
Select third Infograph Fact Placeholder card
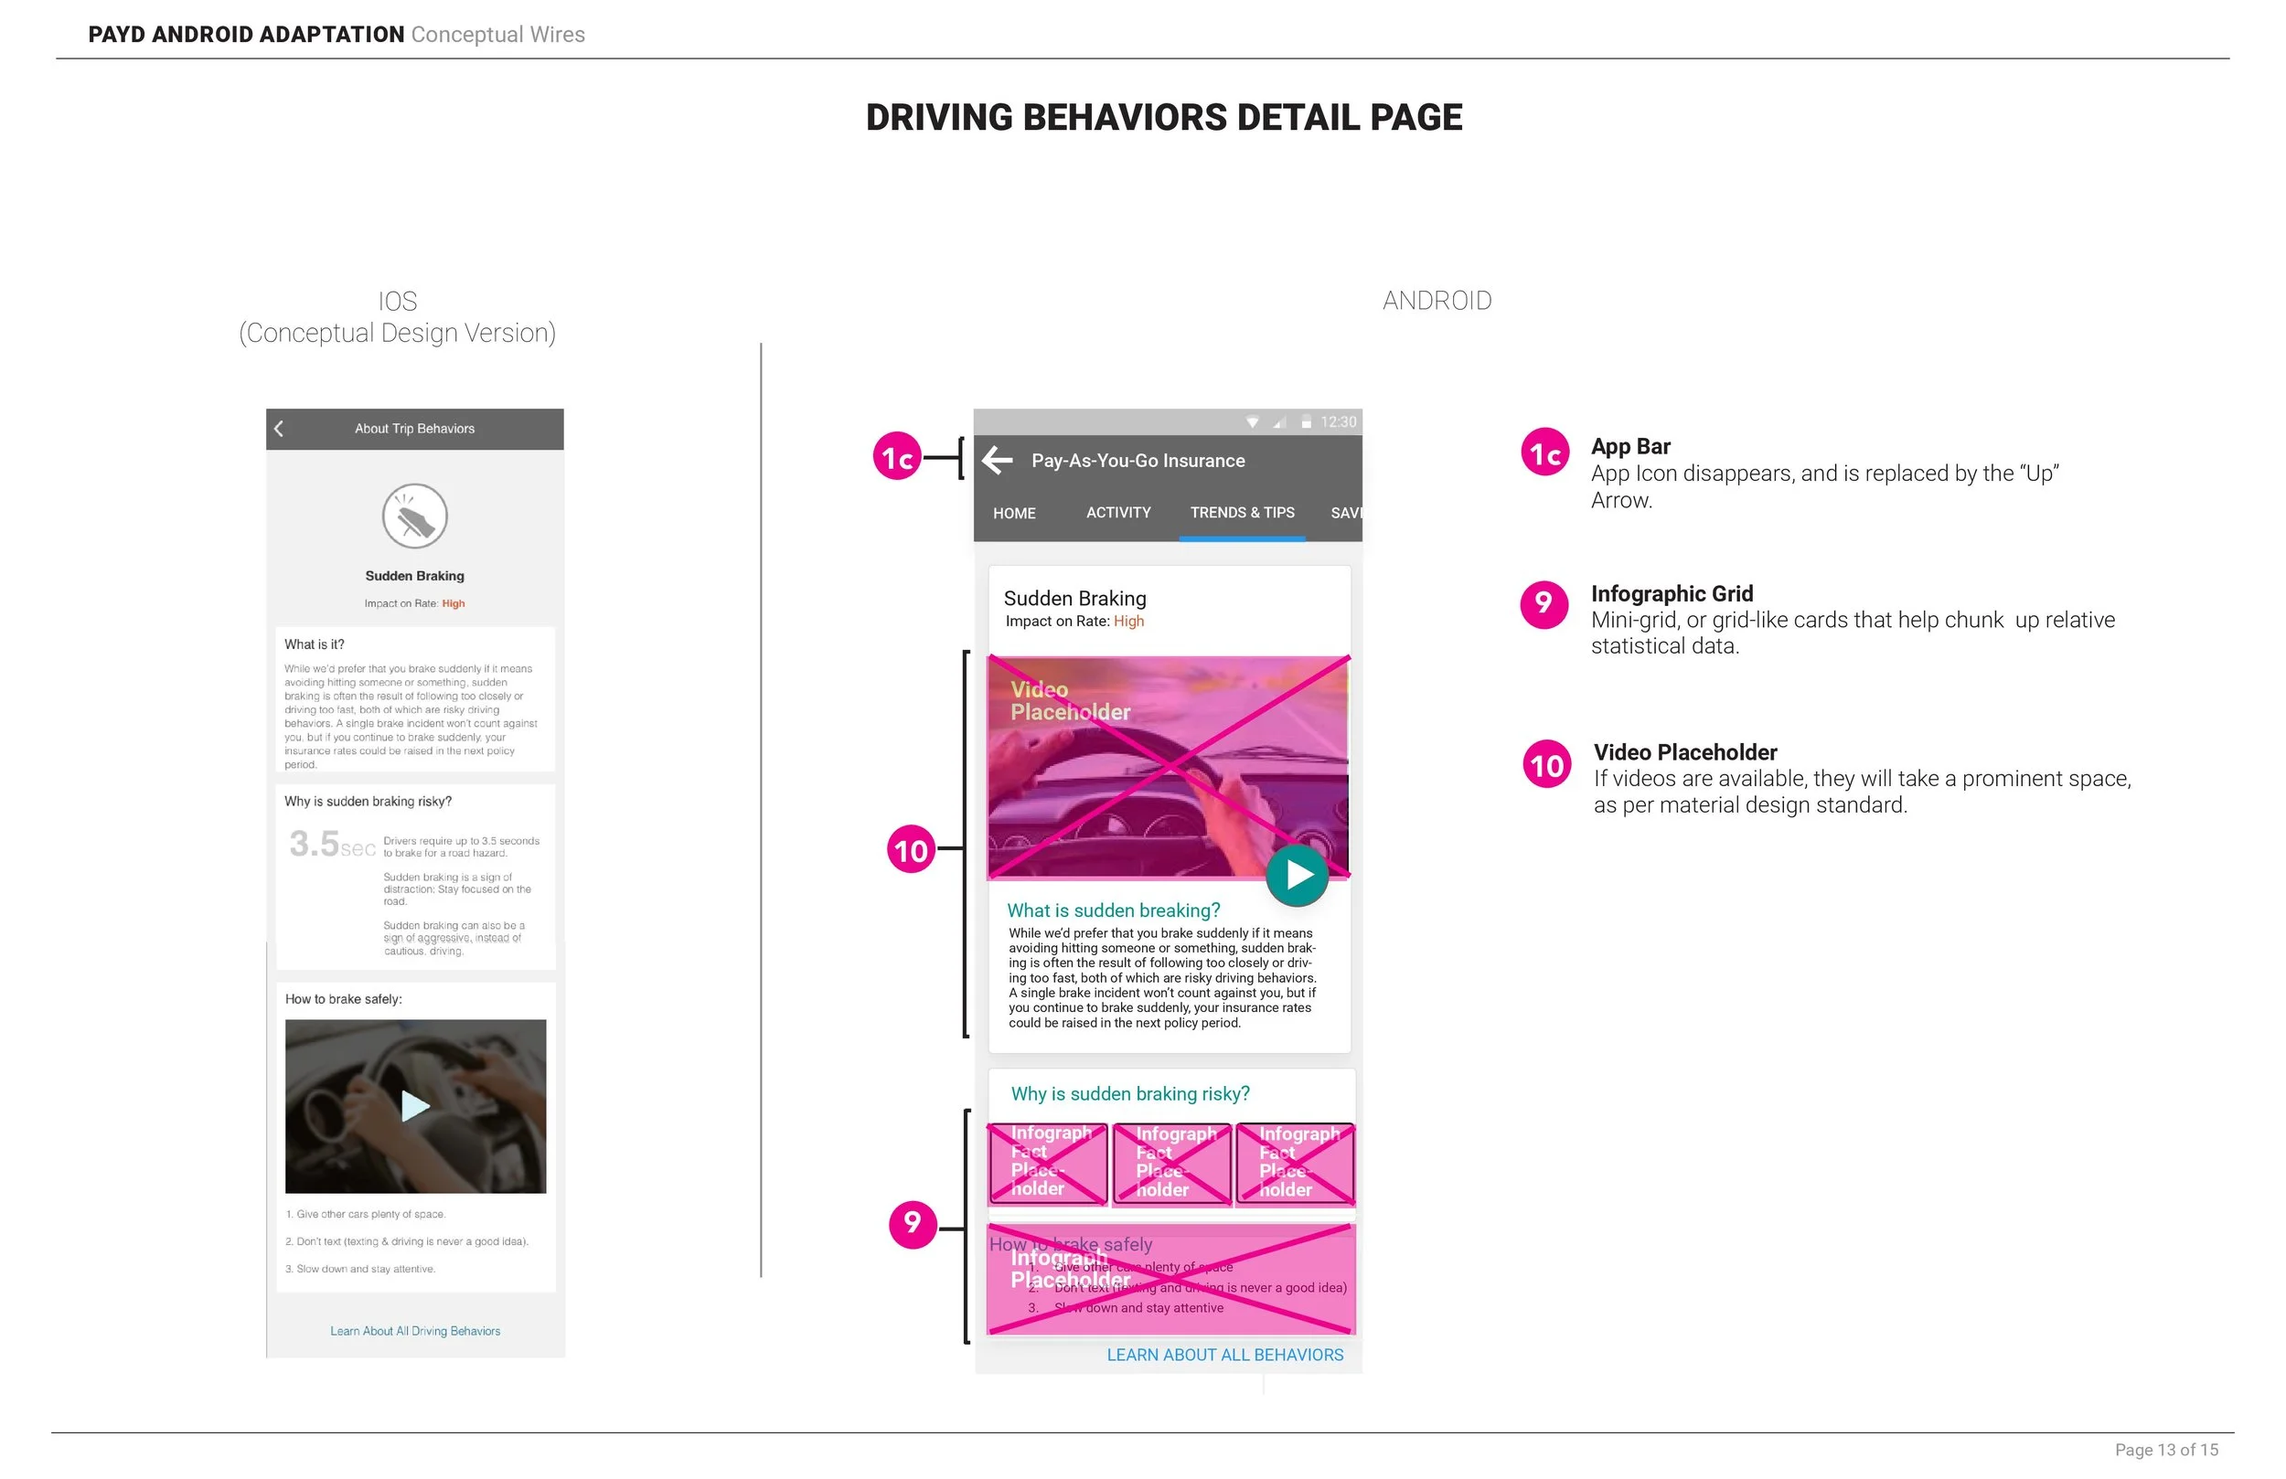pos(1295,1164)
